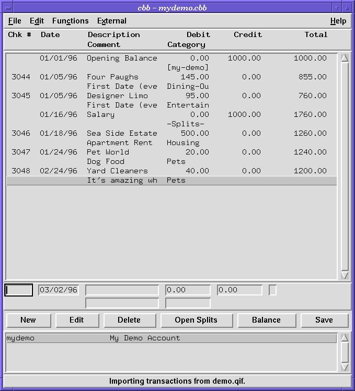355x391 pixels.
Task: Click the Open Splits button
Action: click(196, 320)
